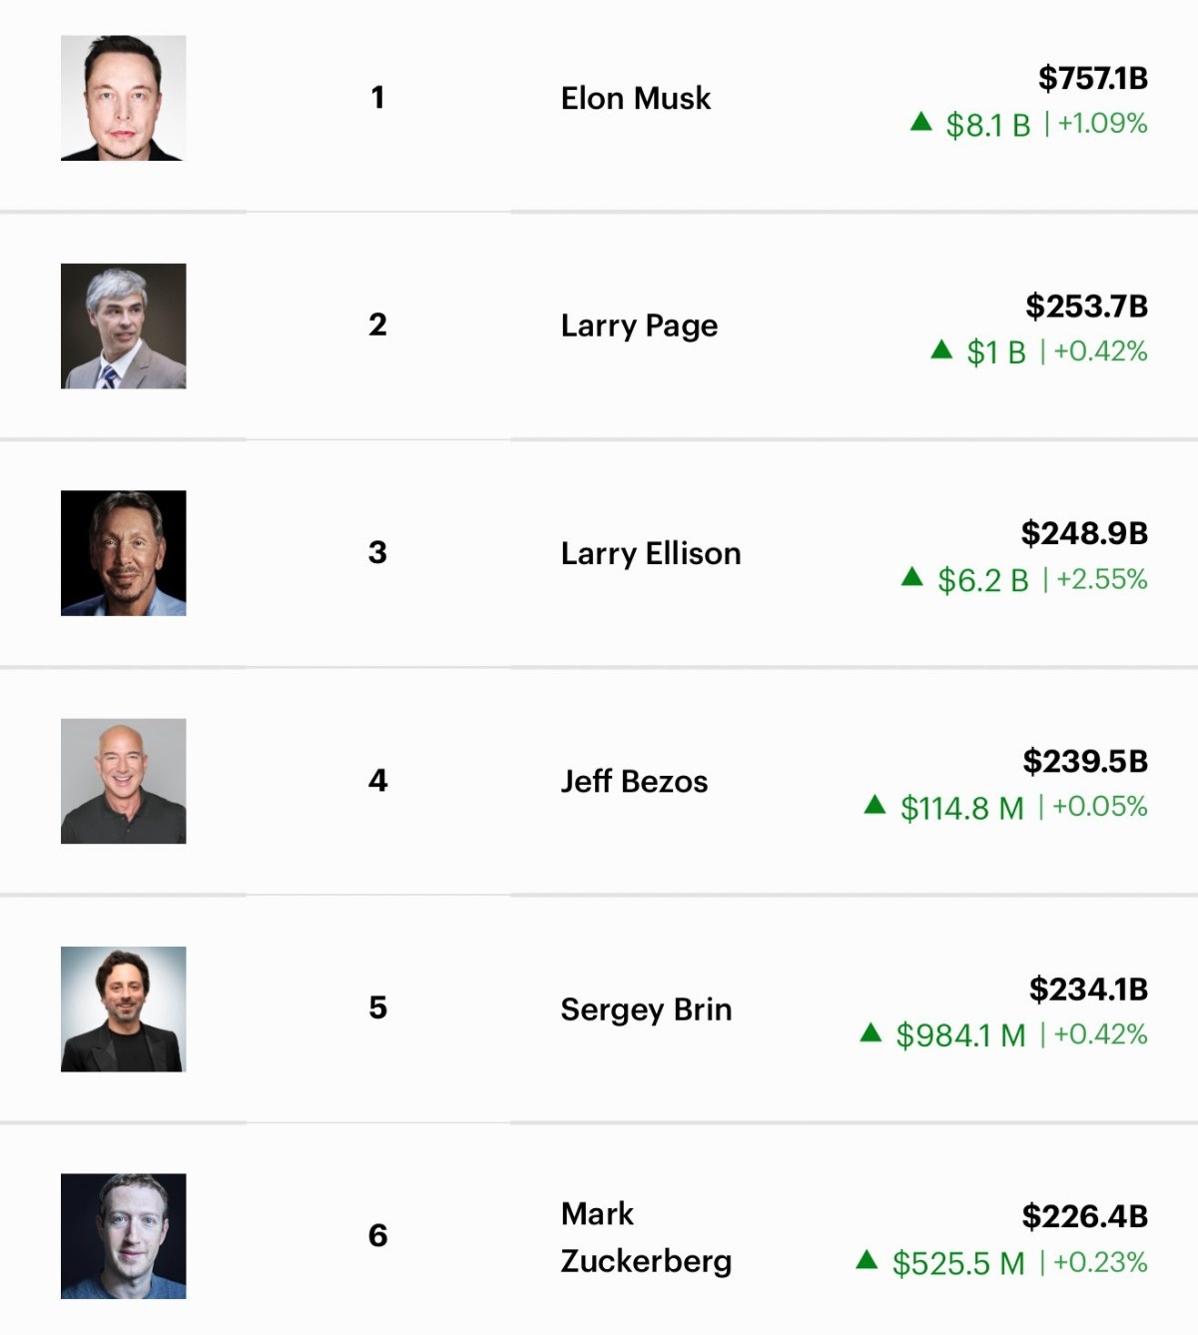The image size is (1198, 1335).
Task: Click the green triangle next to $1 B
Action: (941, 349)
